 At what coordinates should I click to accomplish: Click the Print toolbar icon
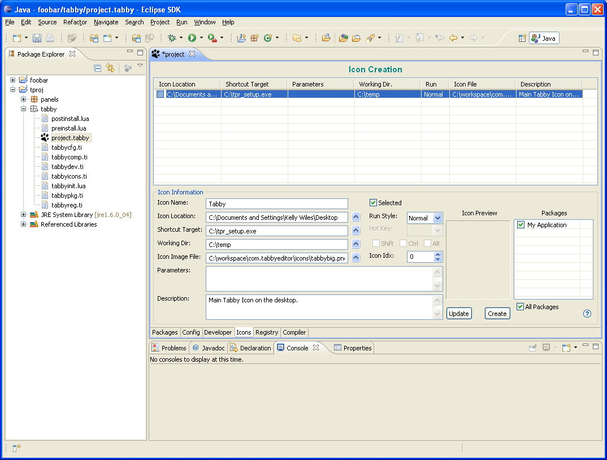pos(50,38)
